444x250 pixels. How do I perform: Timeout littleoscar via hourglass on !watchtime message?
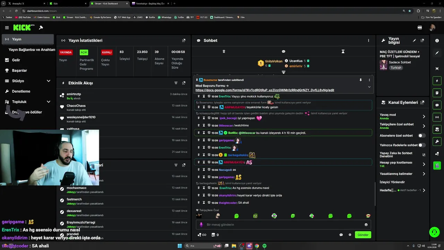click(x=204, y=125)
